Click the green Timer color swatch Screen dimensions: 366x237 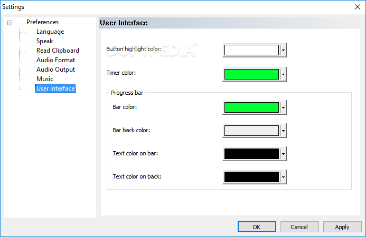point(251,74)
